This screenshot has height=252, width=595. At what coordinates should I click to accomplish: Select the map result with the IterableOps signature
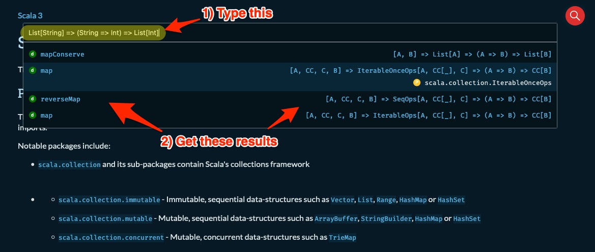[290, 115]
